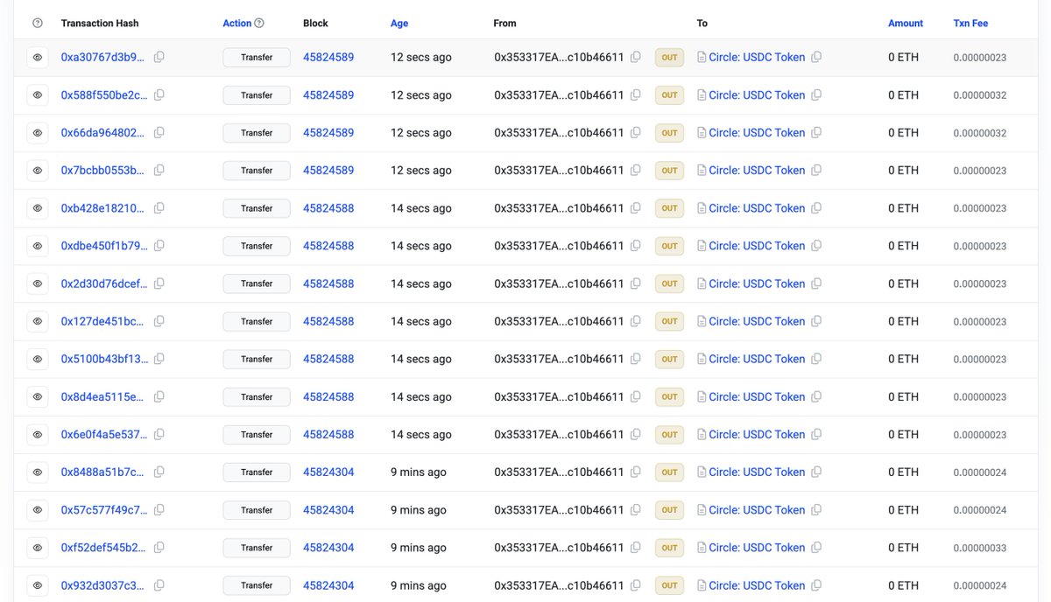Click fee 0.00000032 in row 0x588f550be2c

click(980, 95)
